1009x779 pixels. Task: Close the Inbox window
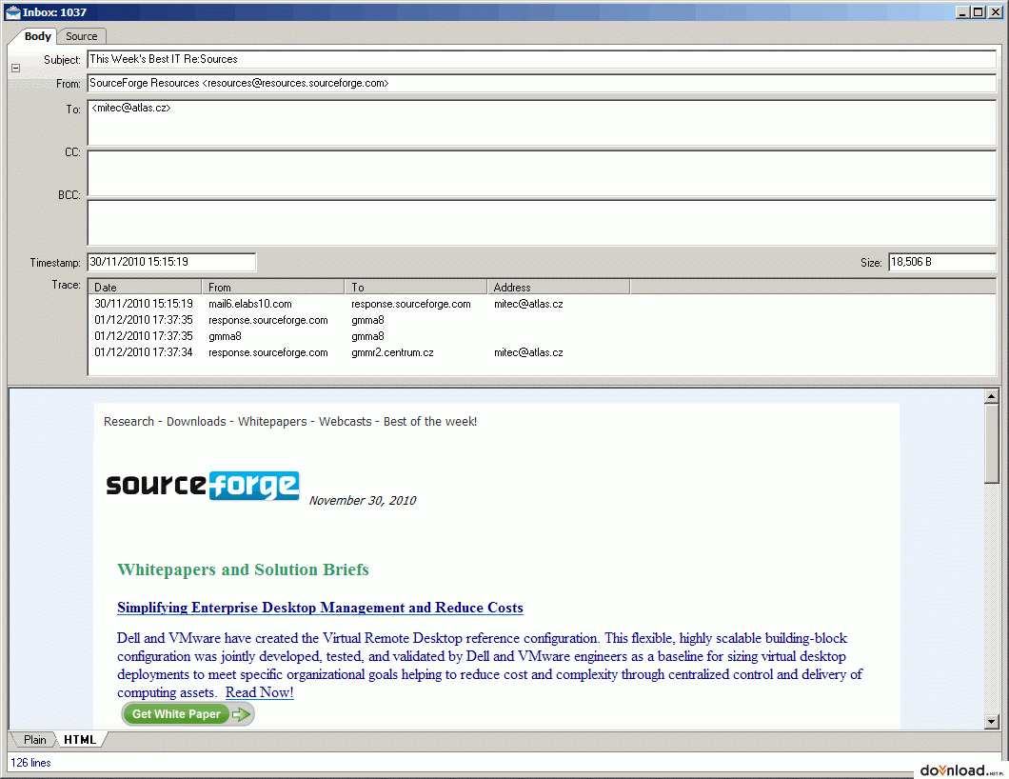point(995,12)
